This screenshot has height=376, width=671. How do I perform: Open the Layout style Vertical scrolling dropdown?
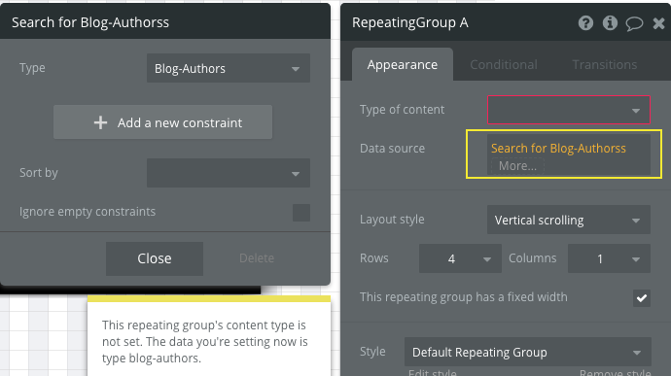coord(569,220)
